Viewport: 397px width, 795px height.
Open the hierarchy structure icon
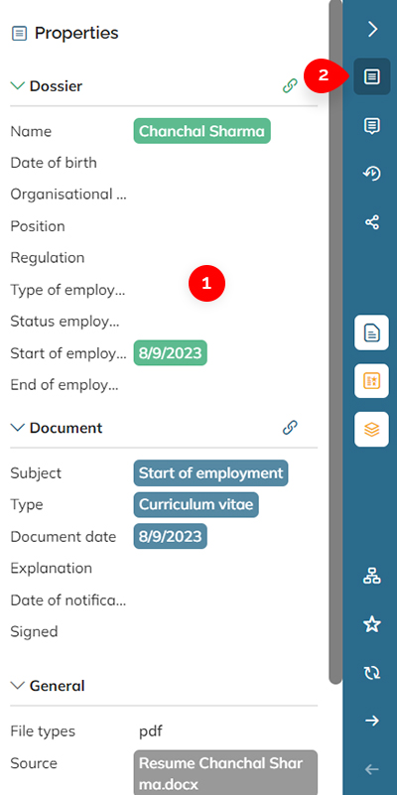click(x=371, y=576)
